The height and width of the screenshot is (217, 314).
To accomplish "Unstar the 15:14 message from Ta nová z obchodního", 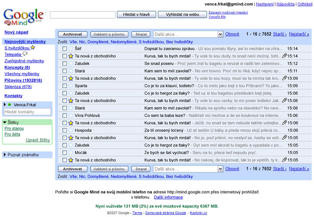I will (71, 56).
